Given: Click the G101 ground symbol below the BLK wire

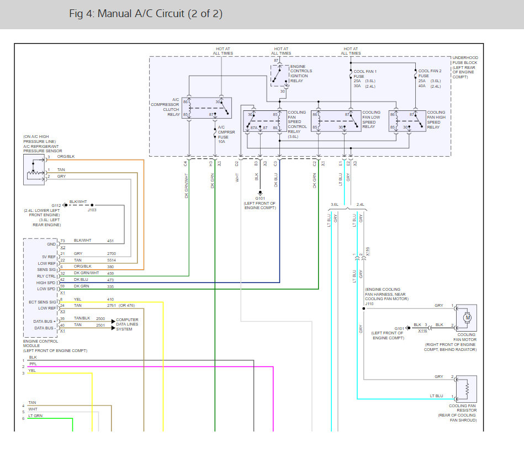Looking at the screenshot, I should [x=260, y=193].
